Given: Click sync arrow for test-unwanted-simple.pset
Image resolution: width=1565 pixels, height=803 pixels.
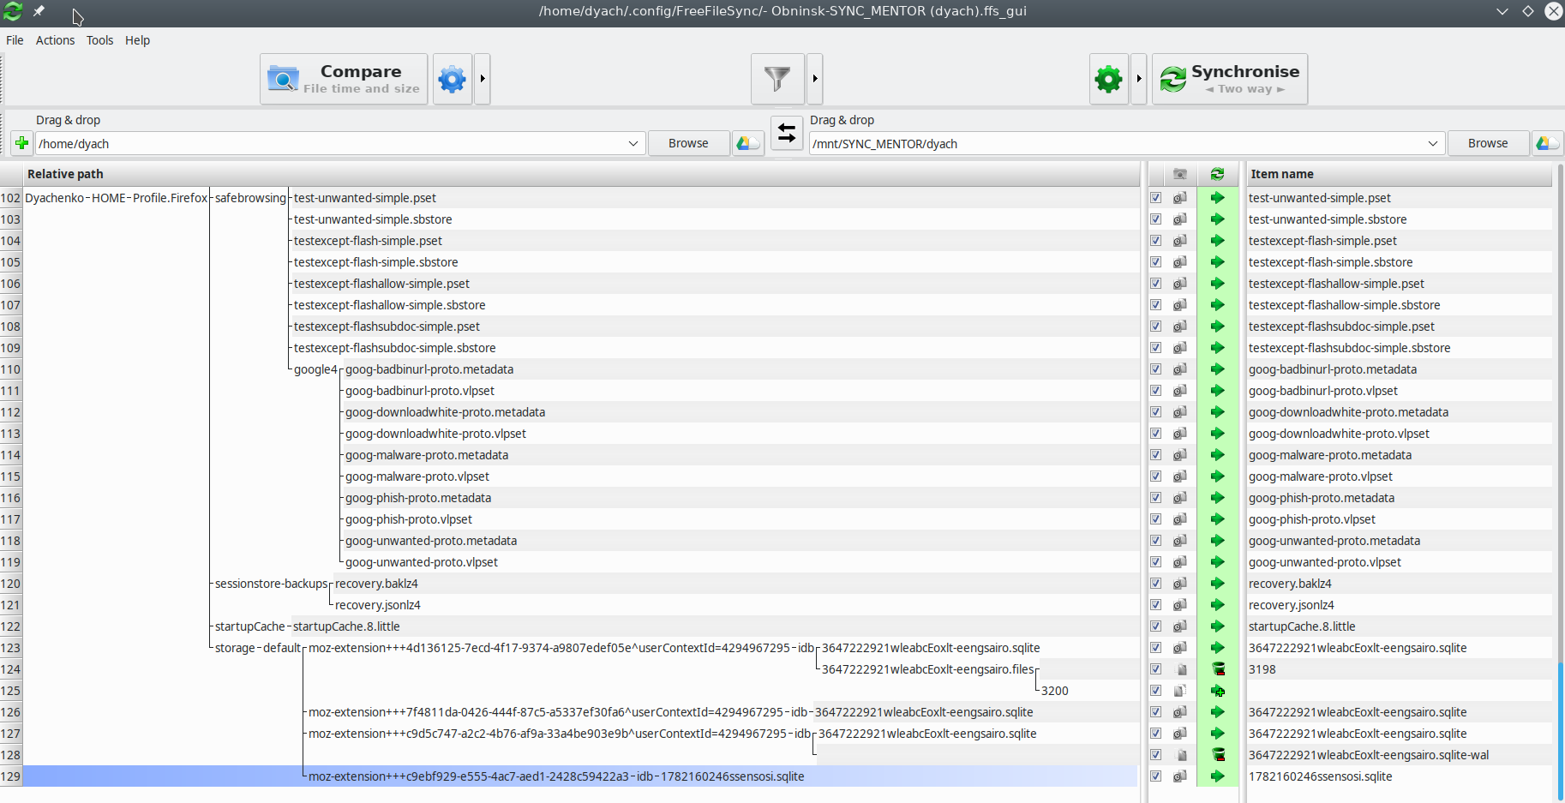Looking at the screenshot, I should [1217, 198].
